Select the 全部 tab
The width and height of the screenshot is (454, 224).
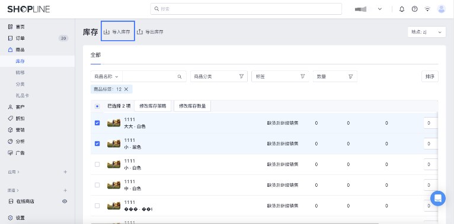95,55
